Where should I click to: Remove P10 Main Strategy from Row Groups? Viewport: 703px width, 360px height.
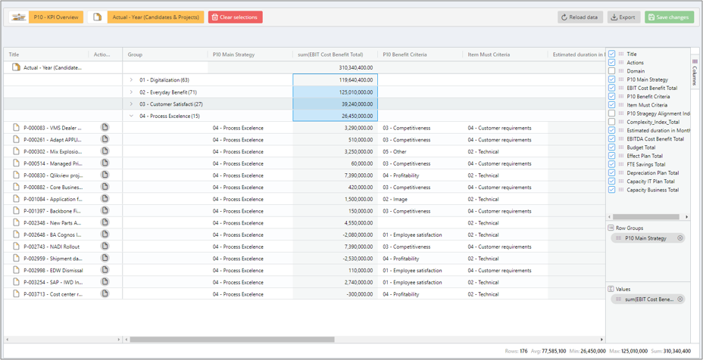pyautogui.click(x=680, y=238)
